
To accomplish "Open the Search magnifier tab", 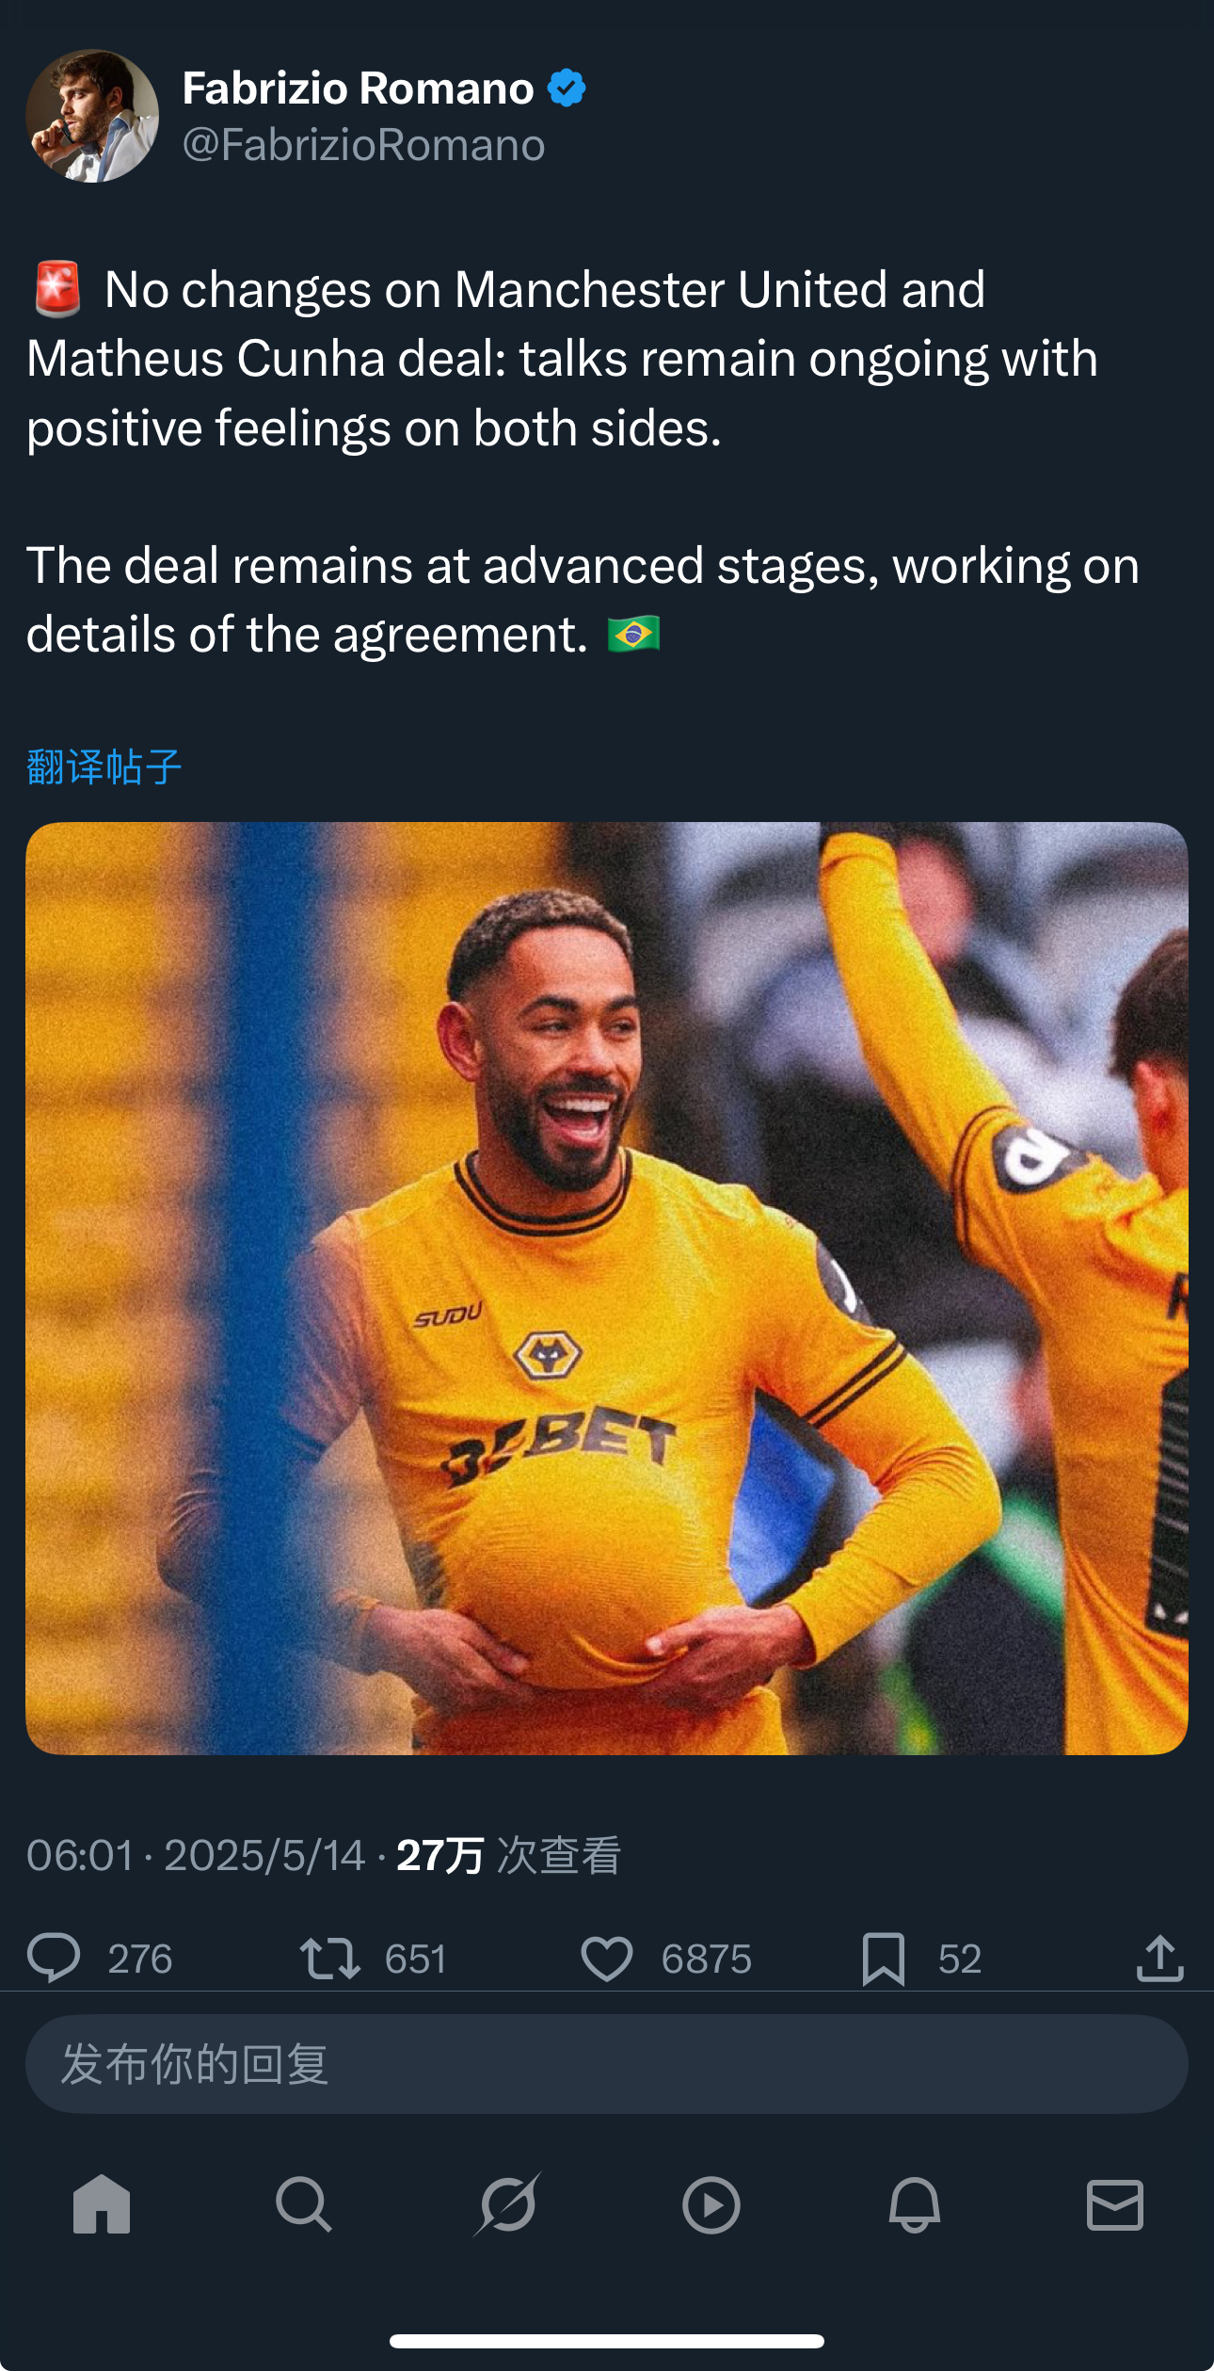I will point(303,2204).
